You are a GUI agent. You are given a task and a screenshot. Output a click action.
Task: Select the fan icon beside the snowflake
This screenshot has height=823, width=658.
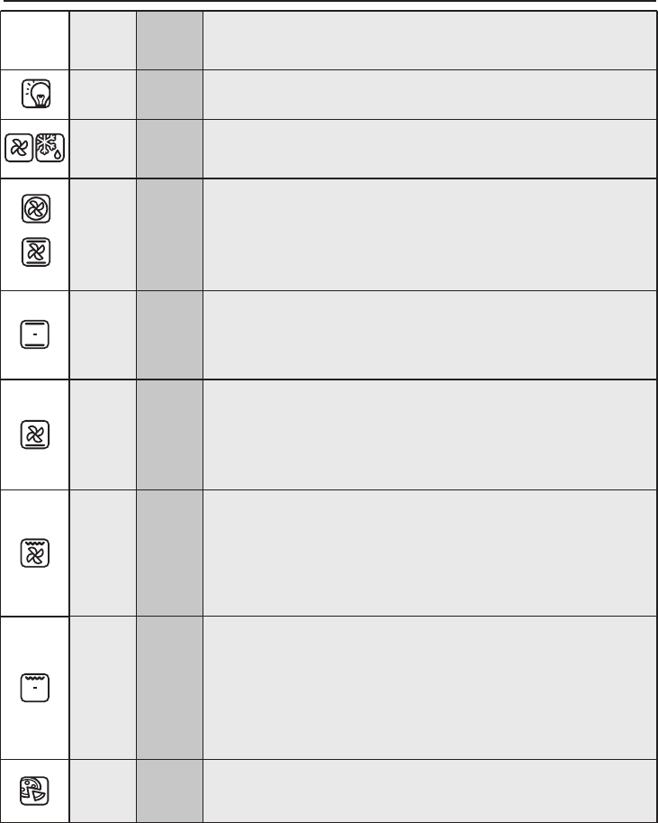pos(19,149)
